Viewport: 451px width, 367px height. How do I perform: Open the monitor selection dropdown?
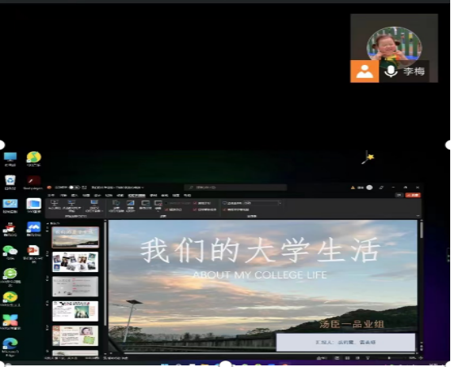coord(252,203)
